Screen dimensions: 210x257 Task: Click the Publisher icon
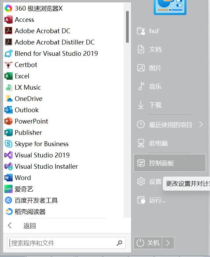8,132
